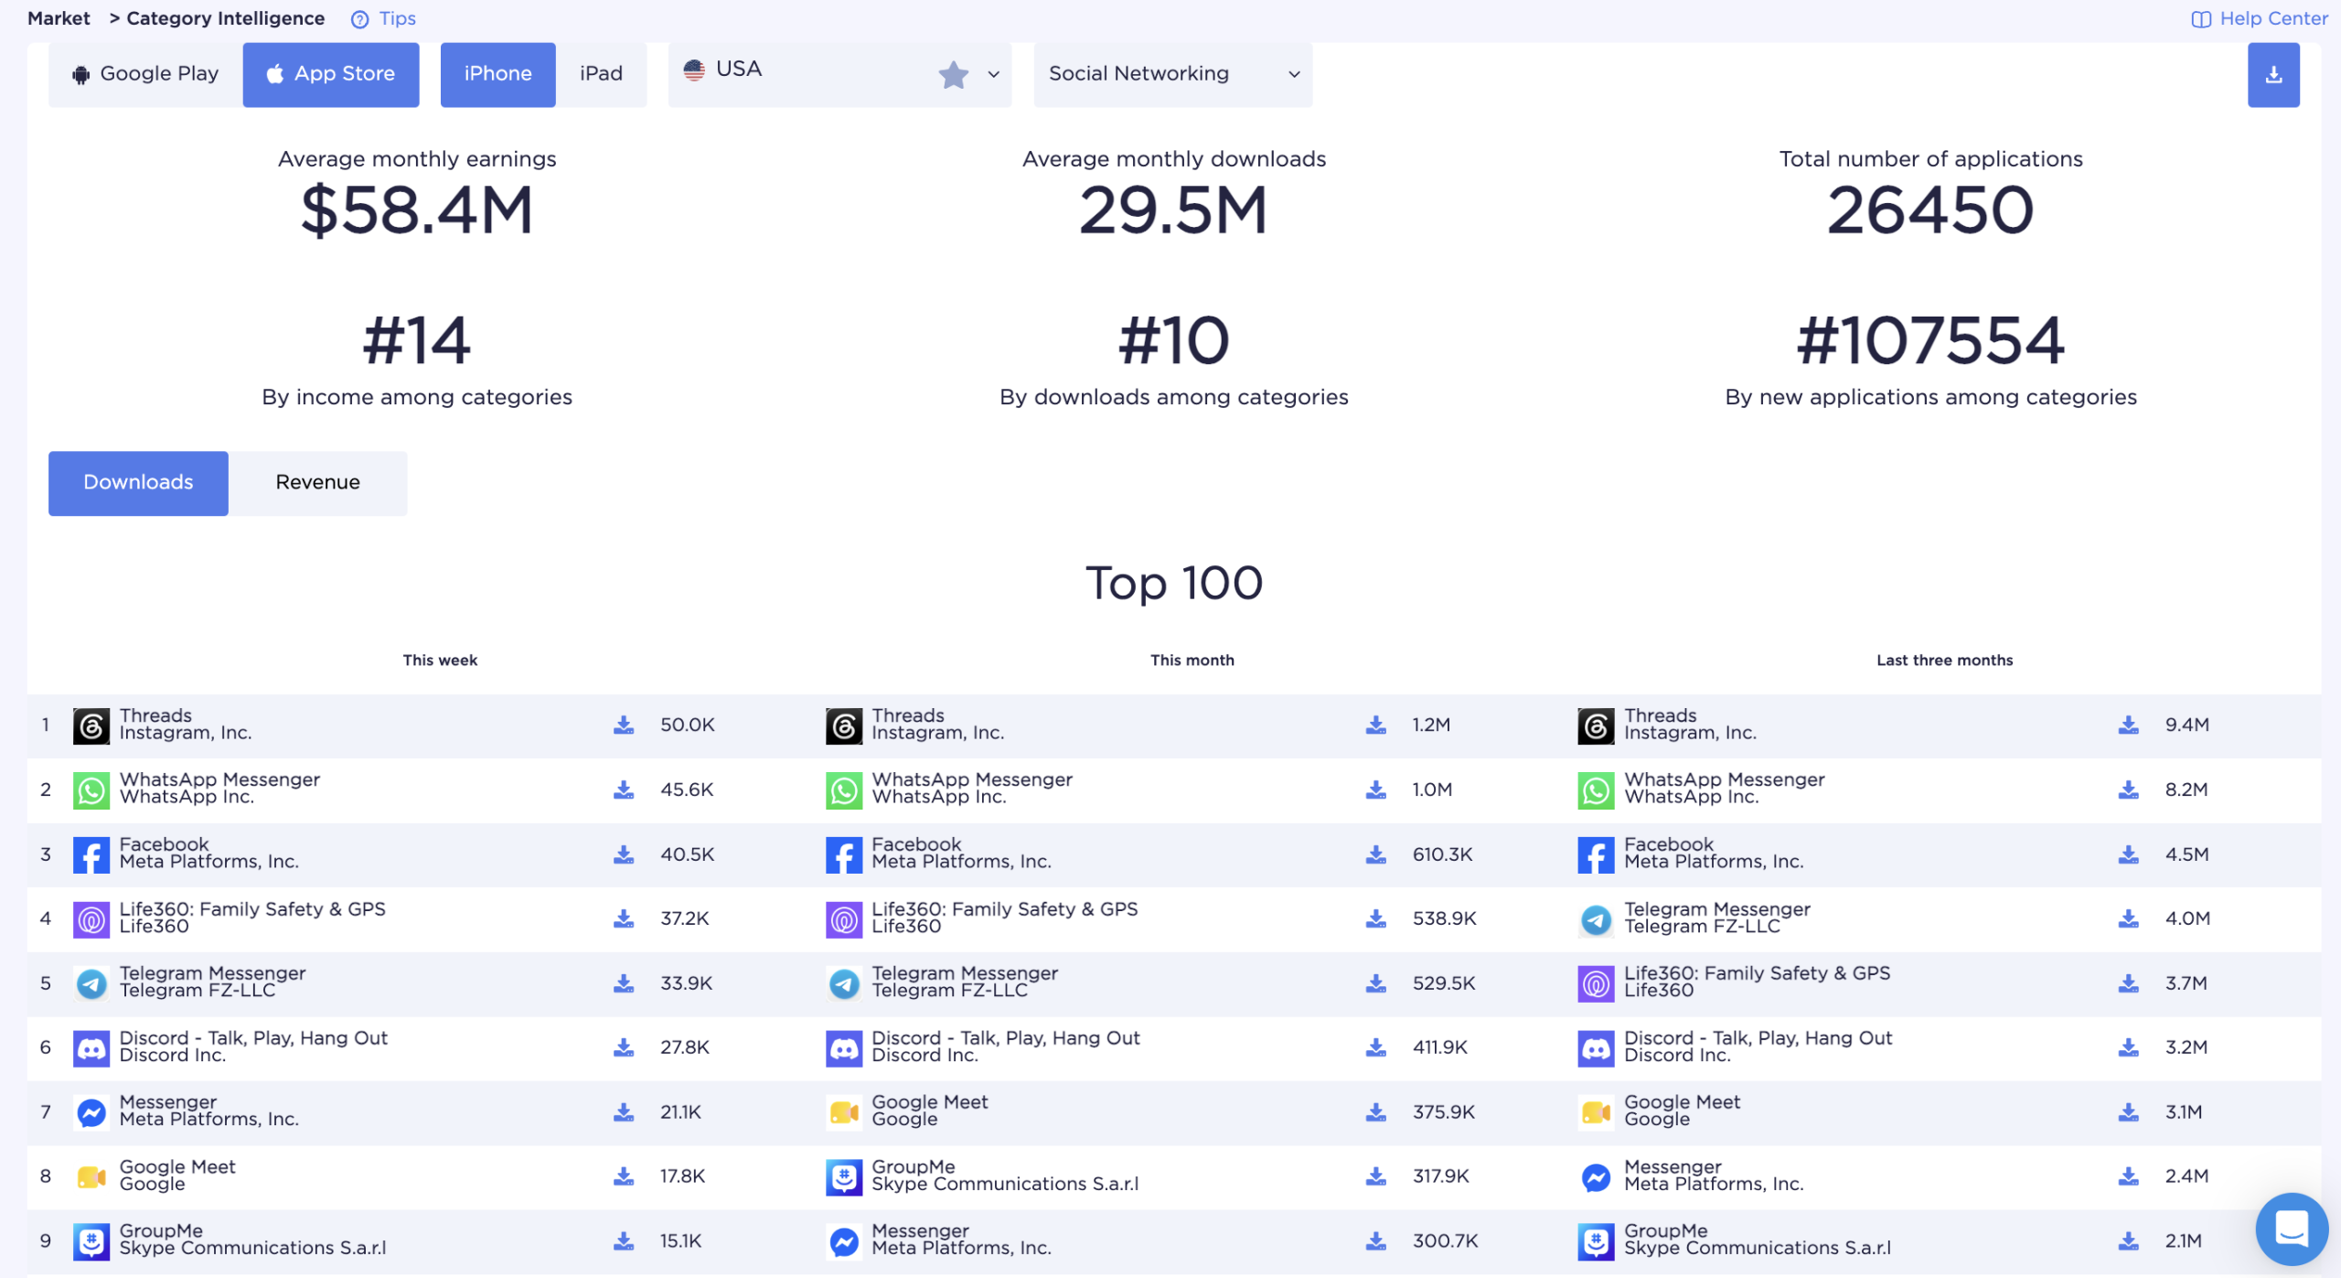This screenshot has height=1278, width=2341.
Task: Click US flag icon in country selector
Action: click(x=694, y=70)
